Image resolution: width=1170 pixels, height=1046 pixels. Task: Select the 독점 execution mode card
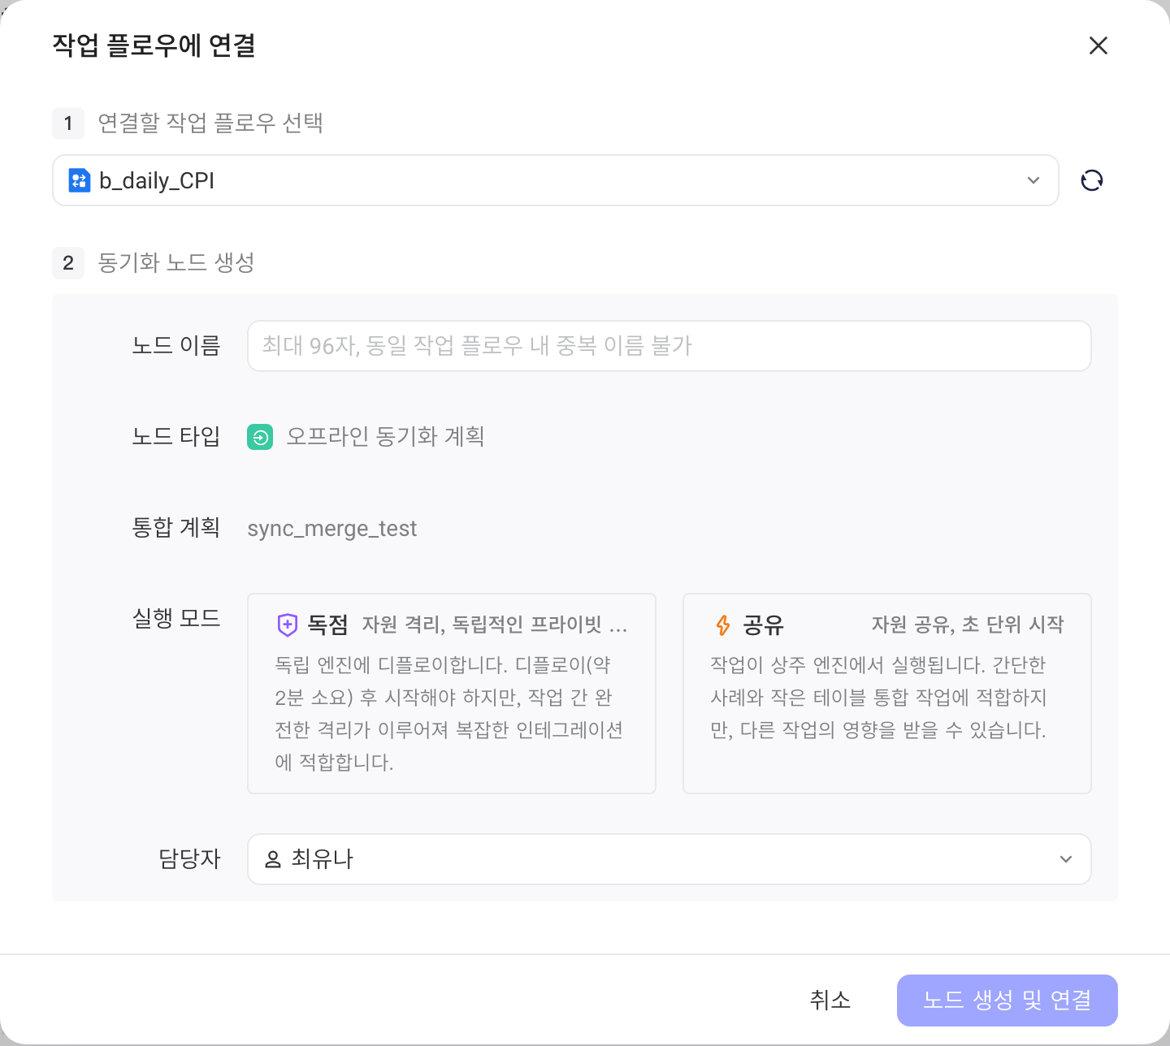(452, 694)
